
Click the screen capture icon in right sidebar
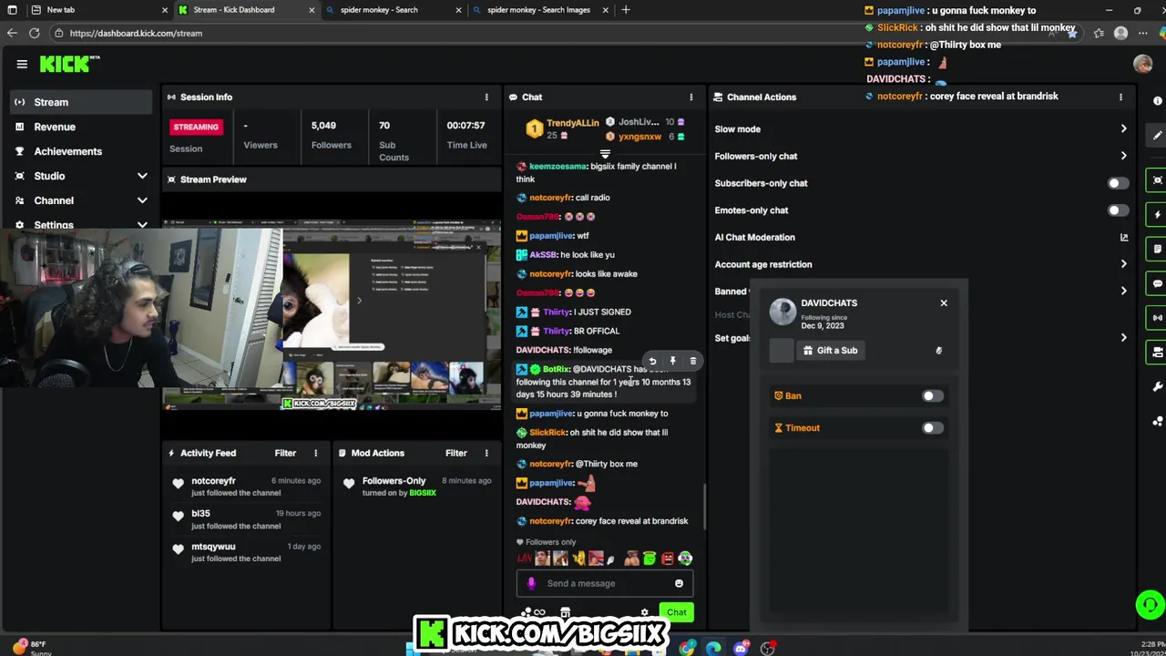pos(1158,179)
